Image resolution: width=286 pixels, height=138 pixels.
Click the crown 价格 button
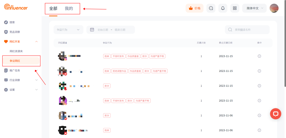(x=194, y=8)
